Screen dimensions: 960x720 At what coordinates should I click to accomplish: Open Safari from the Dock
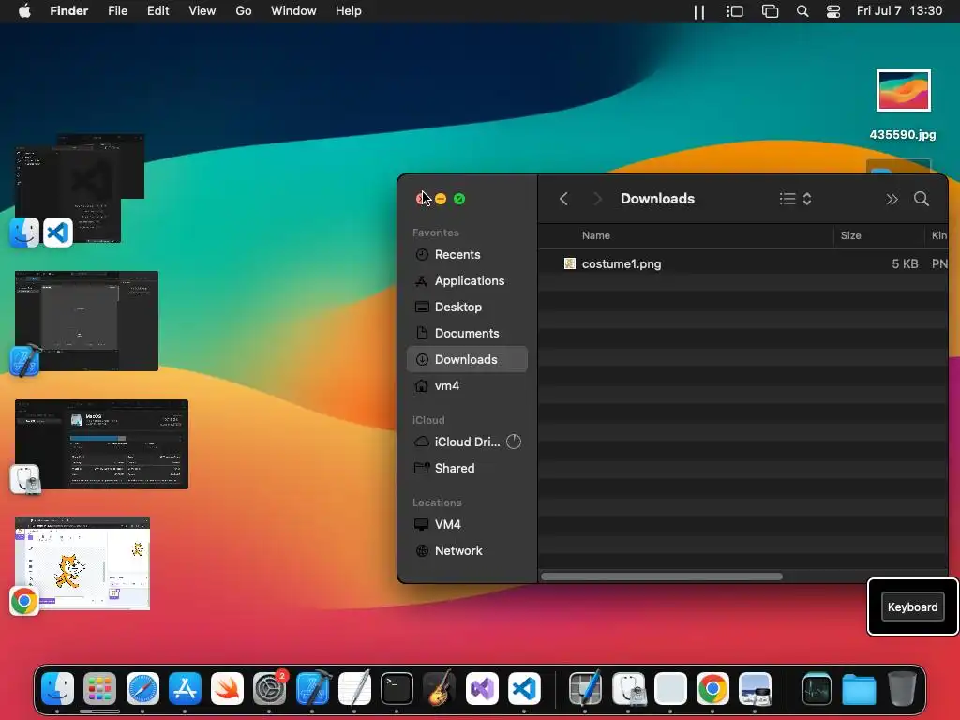[x=142, y=689]
